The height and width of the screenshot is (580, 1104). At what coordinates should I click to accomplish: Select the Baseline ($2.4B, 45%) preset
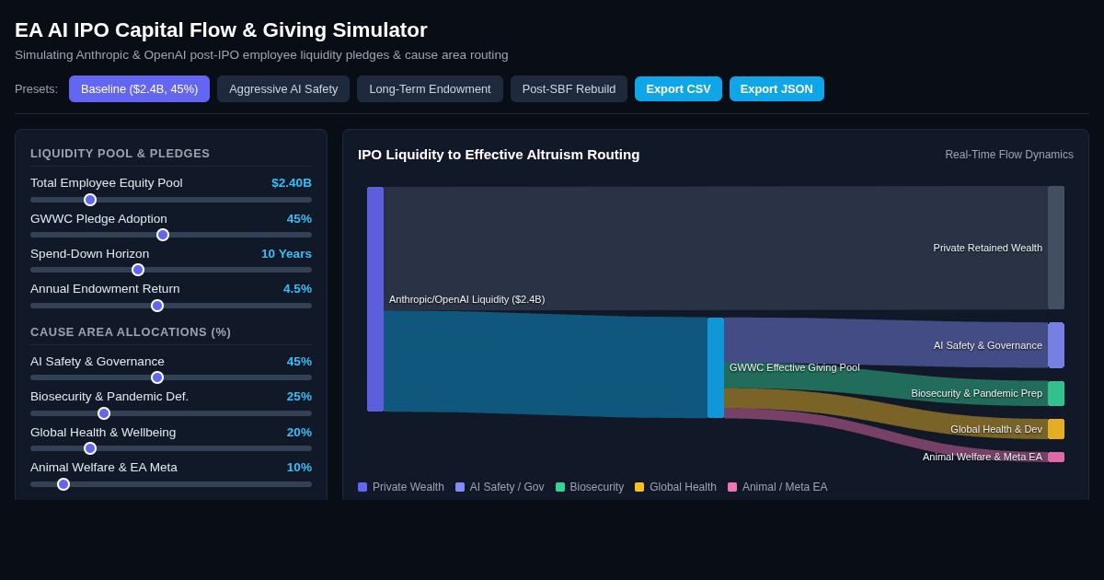139,88
